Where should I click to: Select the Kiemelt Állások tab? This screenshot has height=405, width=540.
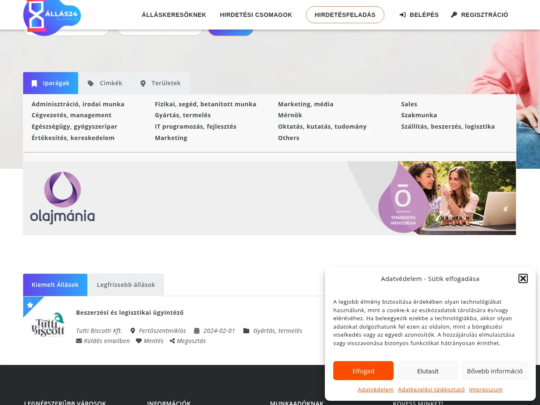(55, 285)
